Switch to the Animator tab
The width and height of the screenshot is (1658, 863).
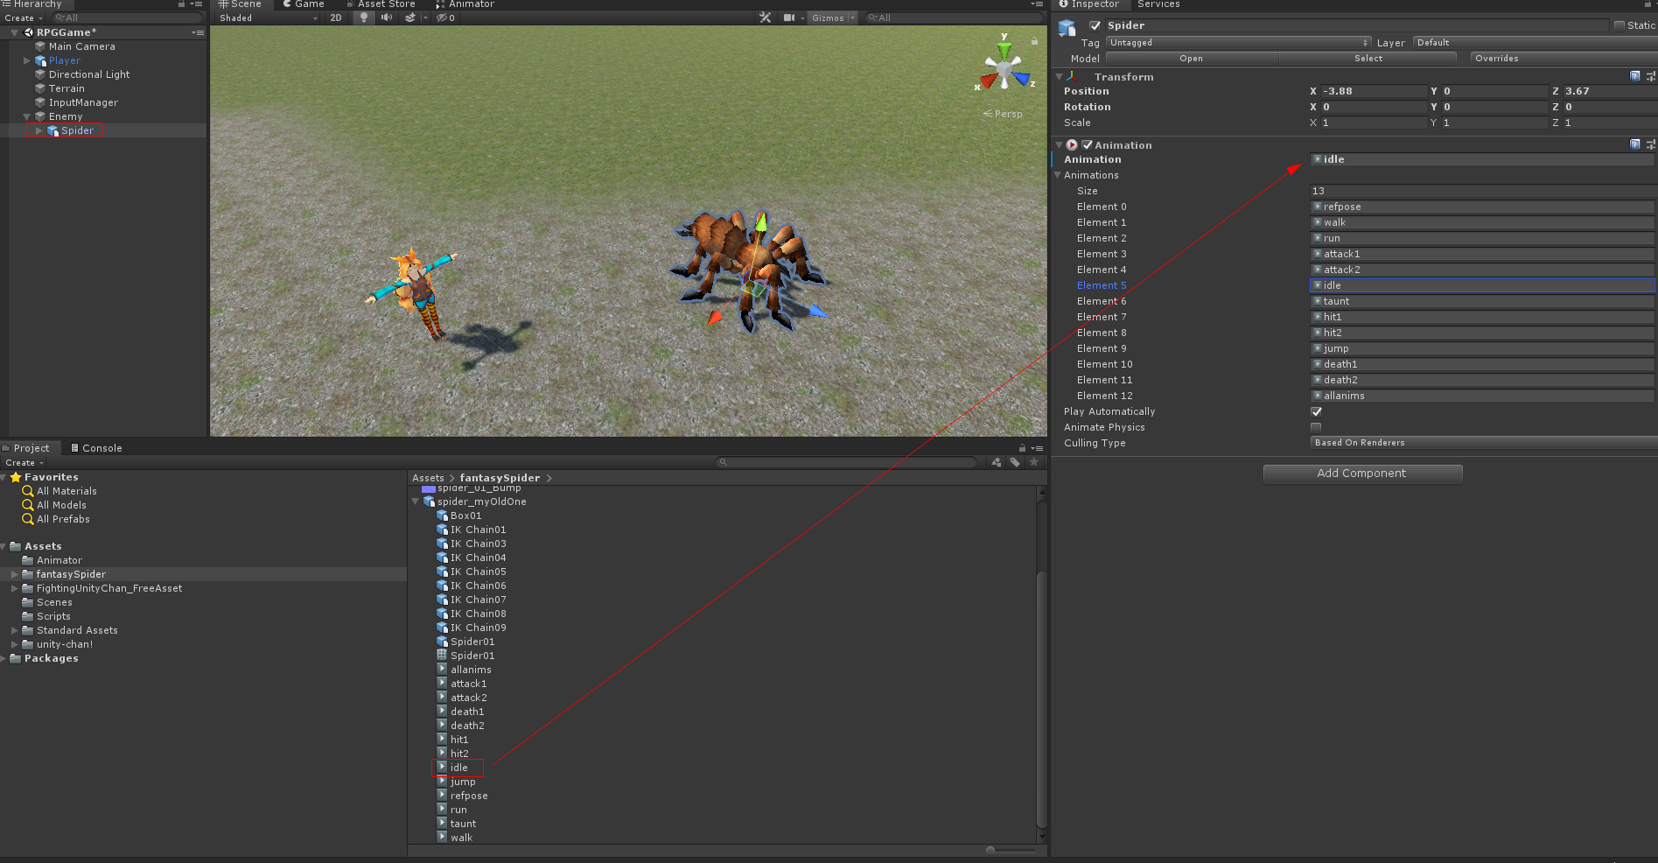(x=465, y=4)
